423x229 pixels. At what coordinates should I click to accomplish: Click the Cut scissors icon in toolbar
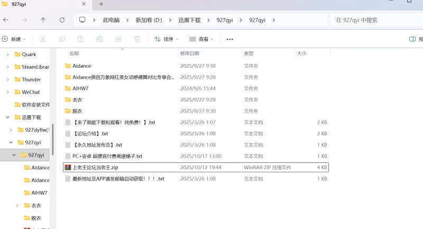click(x=43, y=39)
